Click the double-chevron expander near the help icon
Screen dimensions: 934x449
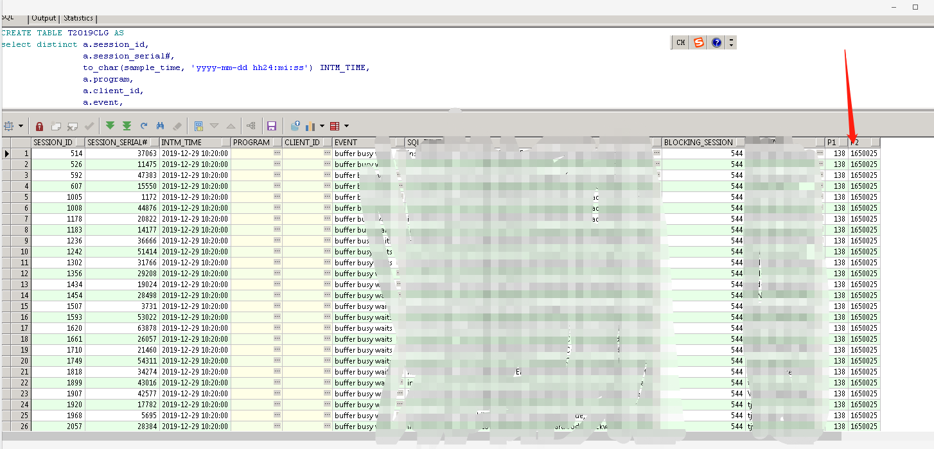point(730,42)
